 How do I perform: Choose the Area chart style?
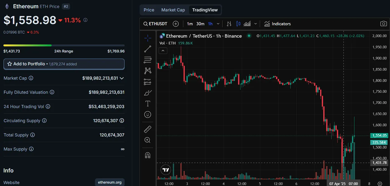(x=247, y=24)
